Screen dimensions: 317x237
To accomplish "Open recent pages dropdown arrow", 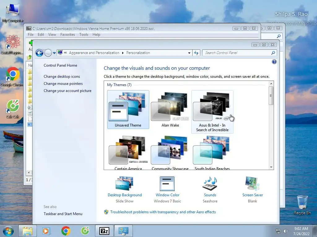I will pos(54,53).
